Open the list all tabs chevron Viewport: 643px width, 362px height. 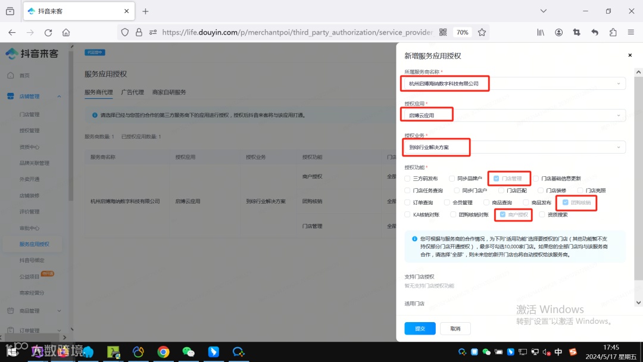click(x=544, y=11)
